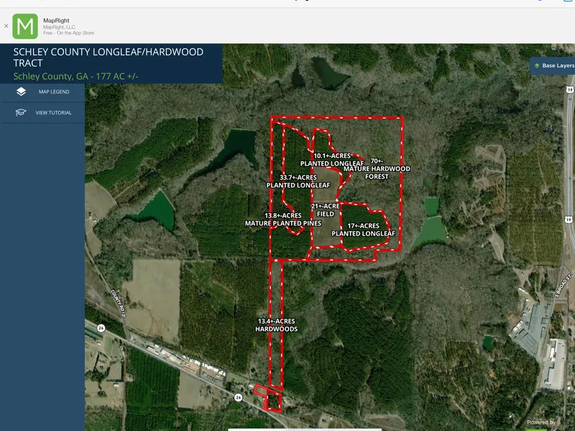Click the Route 26 shield at bottom
Viewport: 575px width, 431px height.
coord(239,397)
